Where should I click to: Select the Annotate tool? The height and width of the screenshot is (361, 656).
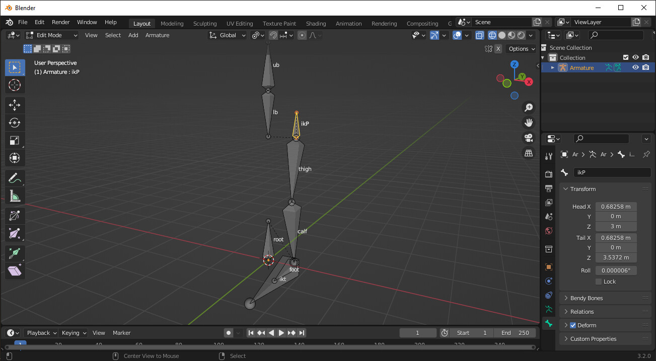15,178
